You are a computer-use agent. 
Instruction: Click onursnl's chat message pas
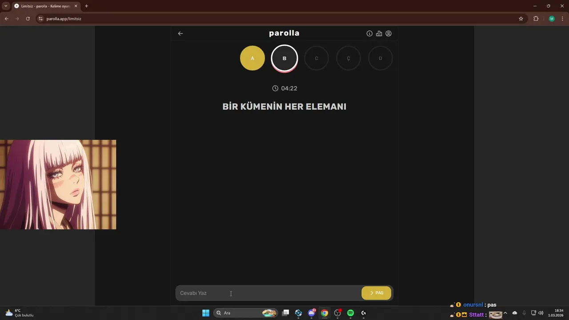click(473, 305)
